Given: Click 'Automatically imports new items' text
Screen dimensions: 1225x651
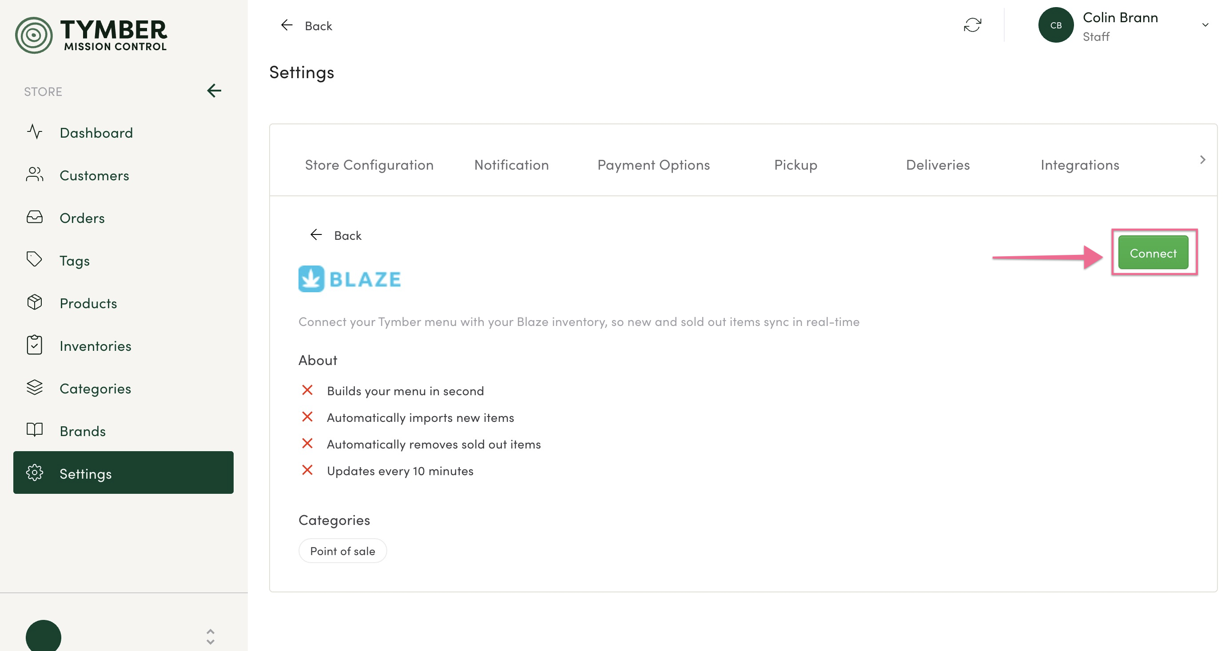Looking at the screenshot, I should [420, 417].
